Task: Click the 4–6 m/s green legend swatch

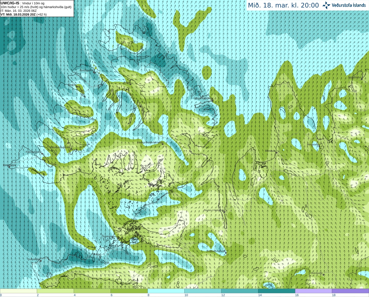Action: (92, 291)
